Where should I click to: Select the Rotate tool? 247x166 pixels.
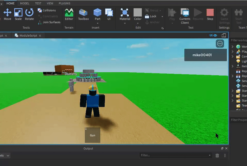[x=29, y=14]
